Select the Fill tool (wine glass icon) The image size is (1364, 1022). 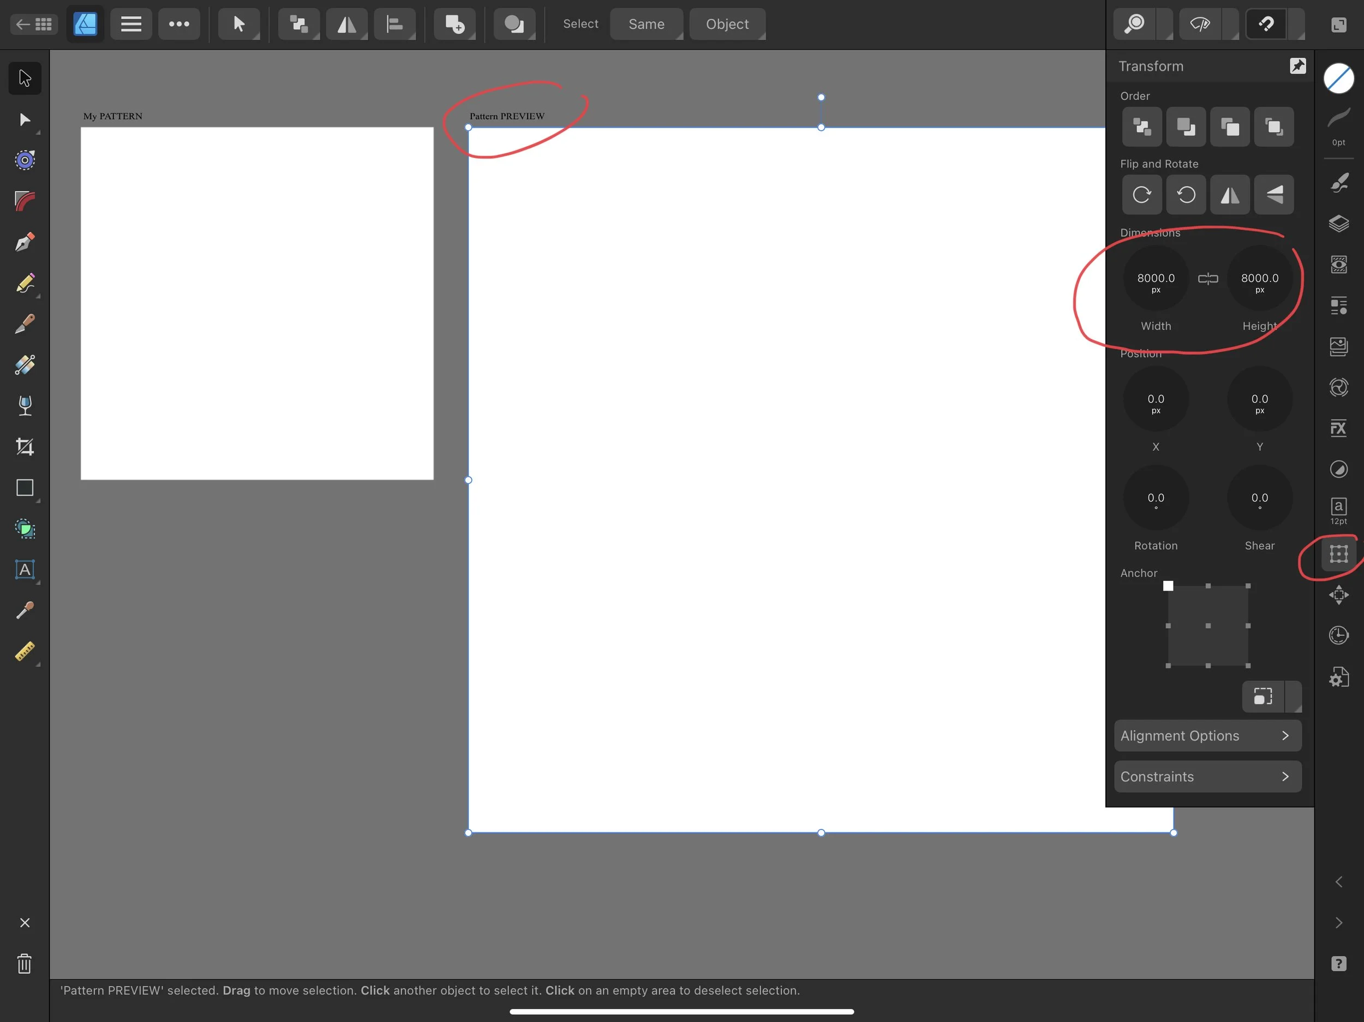coord(25,405)
